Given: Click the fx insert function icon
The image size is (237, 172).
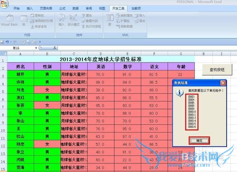Looking at the screenshot, I should click(55, 48).
